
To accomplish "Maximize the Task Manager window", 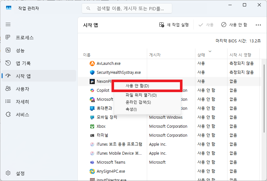I will coord(245,5).
